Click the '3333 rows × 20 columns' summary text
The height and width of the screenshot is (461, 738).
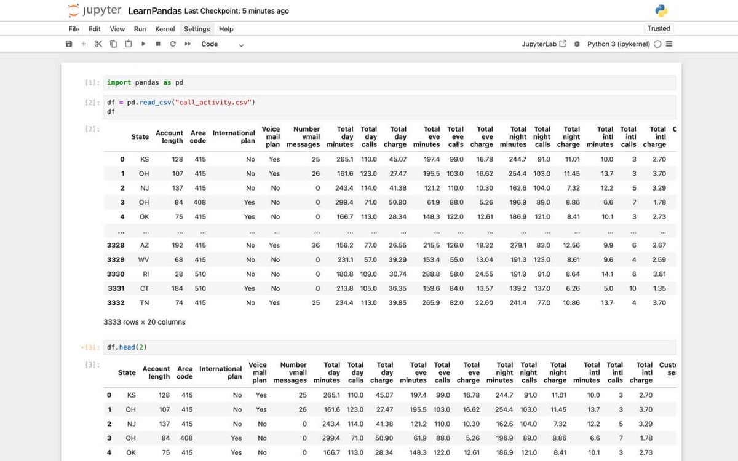[145, 322]
